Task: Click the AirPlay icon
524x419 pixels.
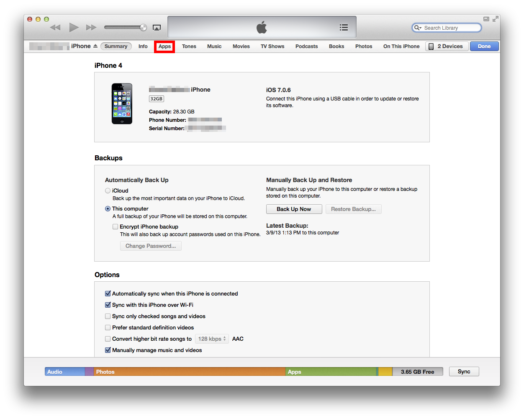Action: click(x=157, y=27)
